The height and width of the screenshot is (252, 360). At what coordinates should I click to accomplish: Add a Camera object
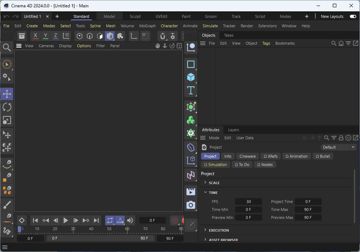click(191, 205)
